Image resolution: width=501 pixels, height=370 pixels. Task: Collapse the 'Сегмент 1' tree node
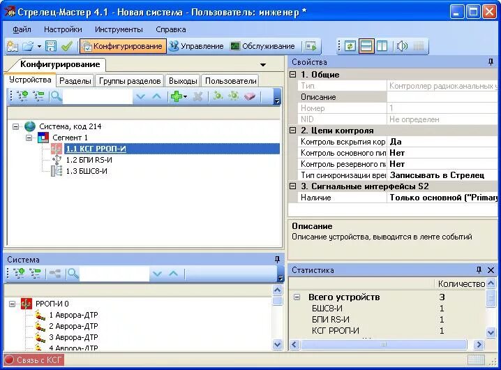coord(29,138)
